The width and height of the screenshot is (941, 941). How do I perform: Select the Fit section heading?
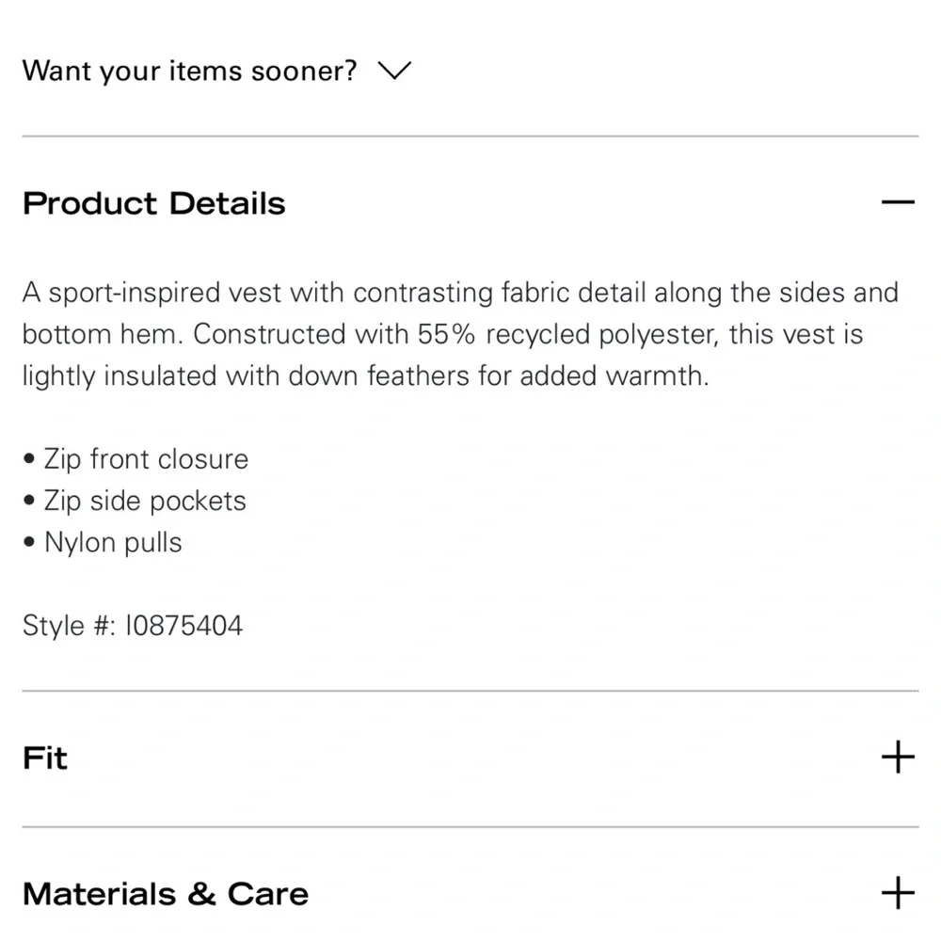(45, 758)
